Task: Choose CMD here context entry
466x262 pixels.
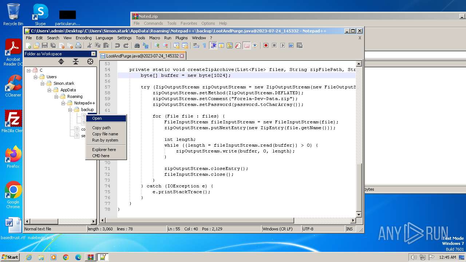Action: (106, 156)
